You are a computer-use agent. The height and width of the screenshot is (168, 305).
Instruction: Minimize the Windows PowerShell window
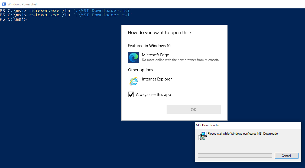298,4
